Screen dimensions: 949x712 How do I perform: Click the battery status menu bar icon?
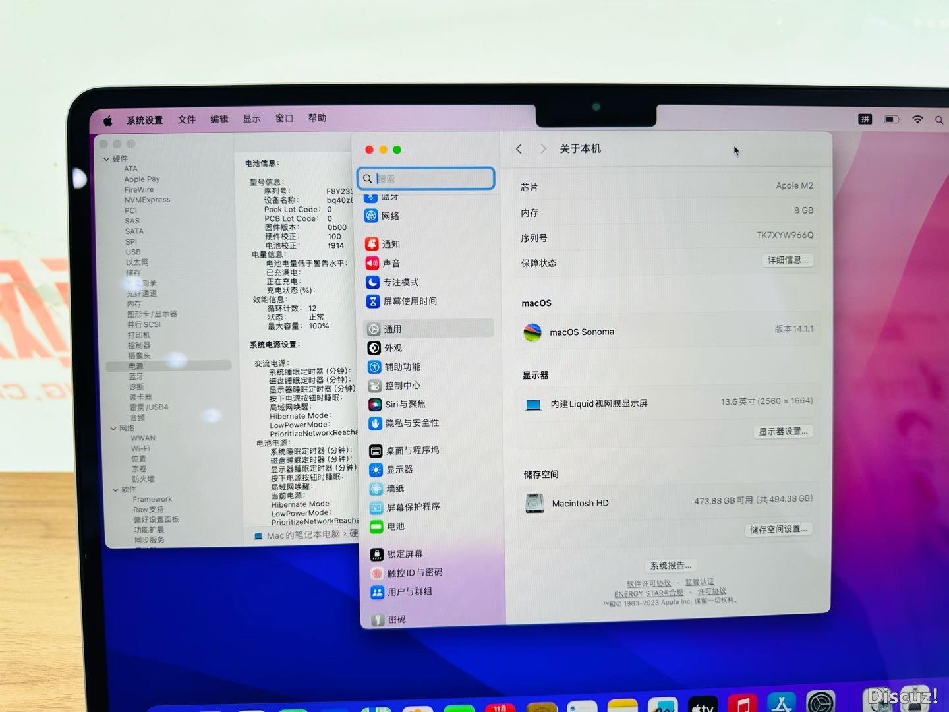892,119
